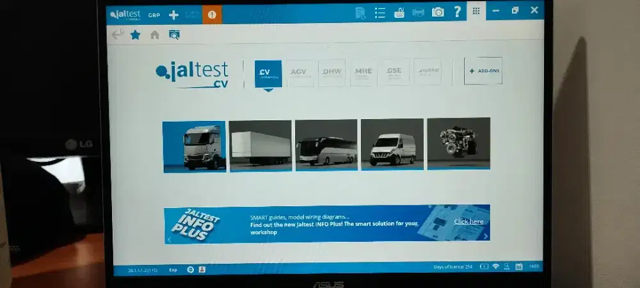
Task: Go back with the arrow icon
Action: [118, 35]
